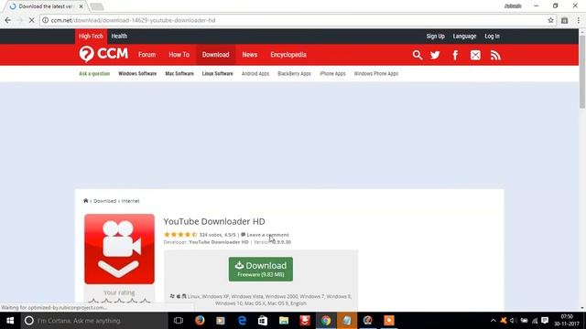The image size is (586, 329).
Task: Open the RSS feed icon
Action: (x=495, y=55)
